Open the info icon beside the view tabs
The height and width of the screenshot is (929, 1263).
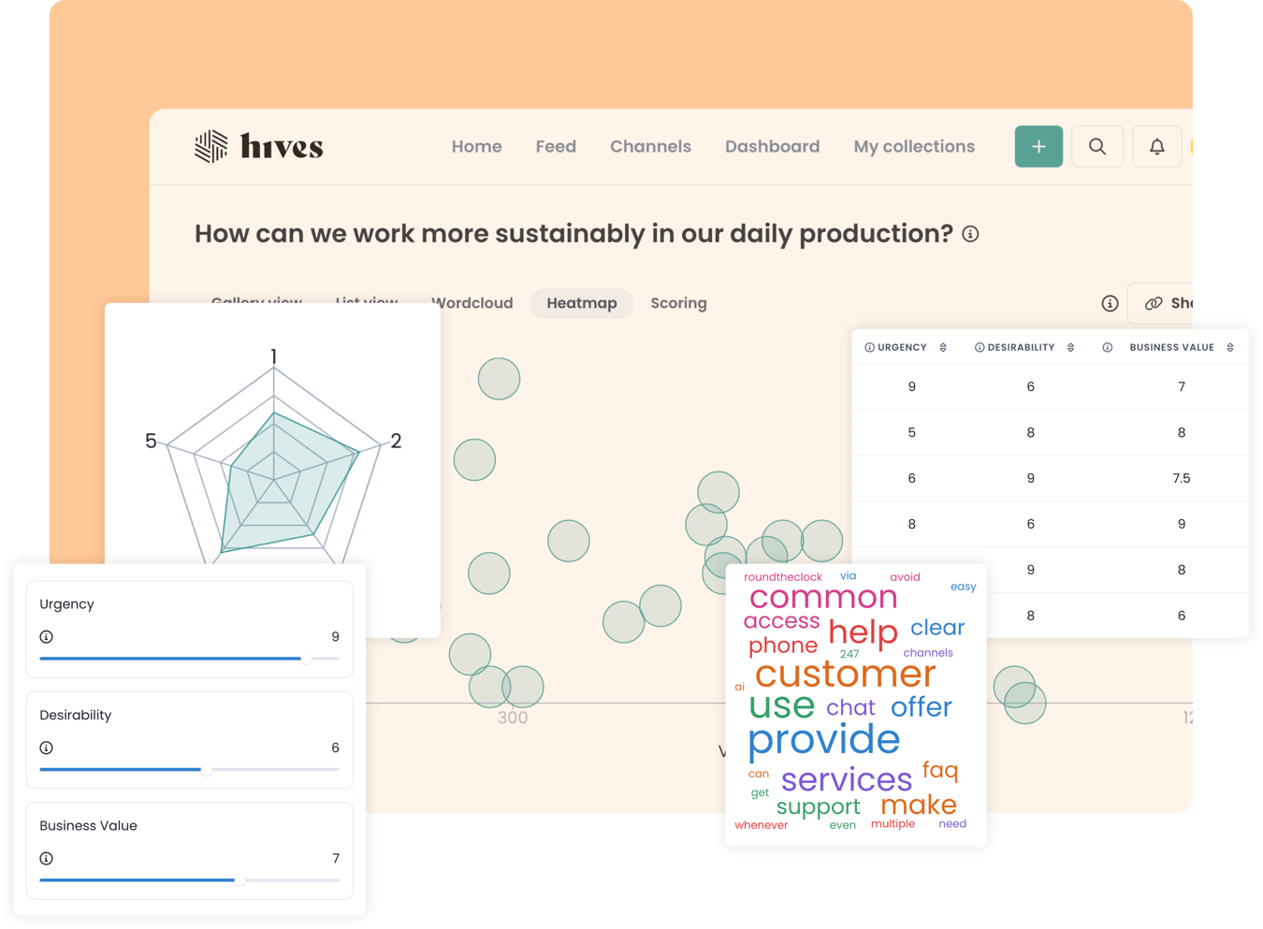tap(1110, 303)
